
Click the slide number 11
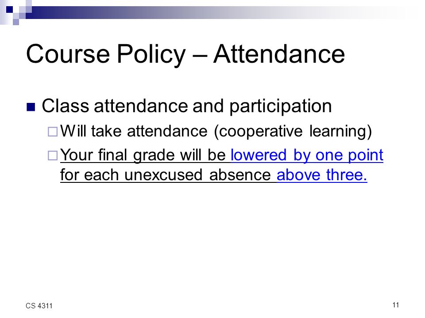point(395,305)
